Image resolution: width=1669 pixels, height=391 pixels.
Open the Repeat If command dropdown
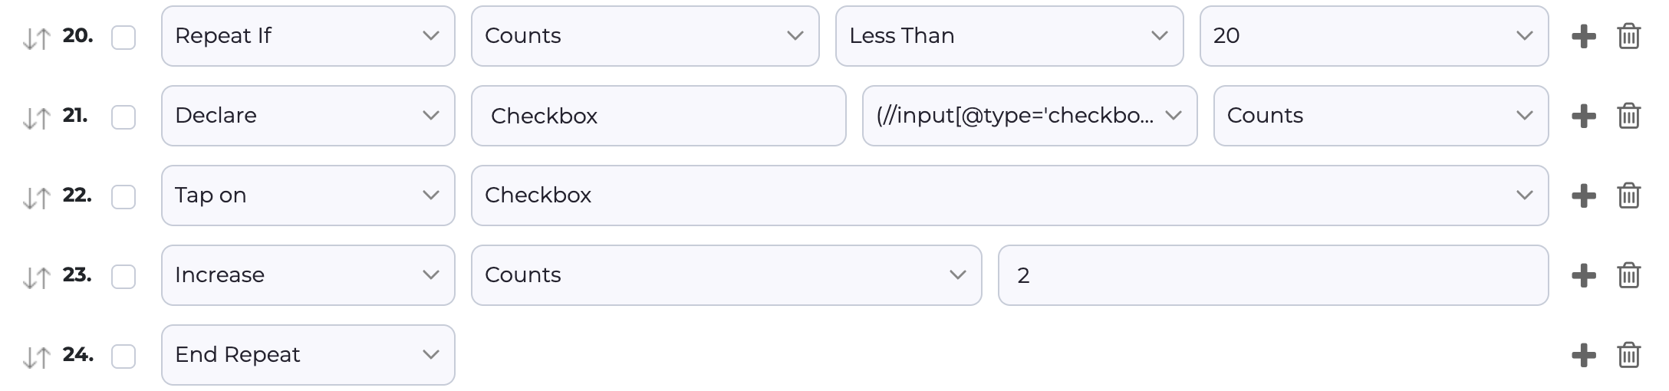pyautogui.click(x=308, y=36)
